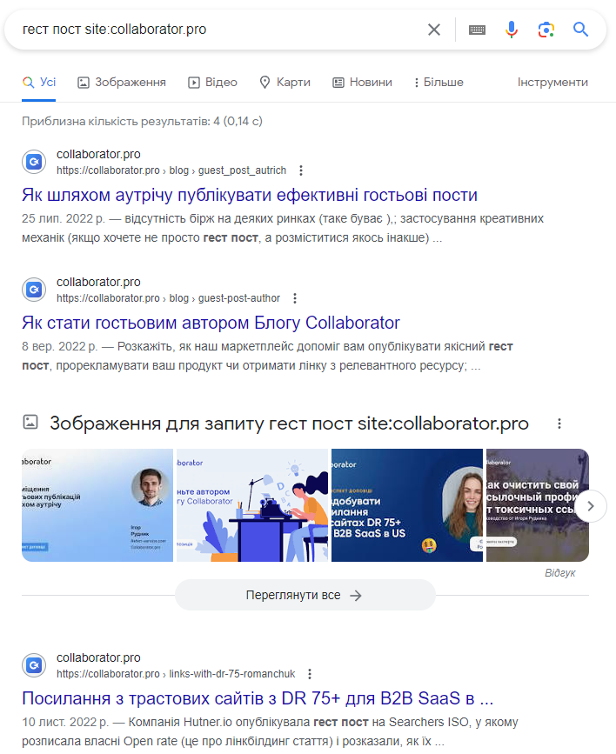
Task: Open the Відео tab
Action: tap(212, 83)
